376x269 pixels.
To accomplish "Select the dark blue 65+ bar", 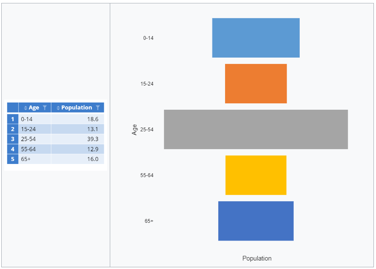I will click(255, 221).
